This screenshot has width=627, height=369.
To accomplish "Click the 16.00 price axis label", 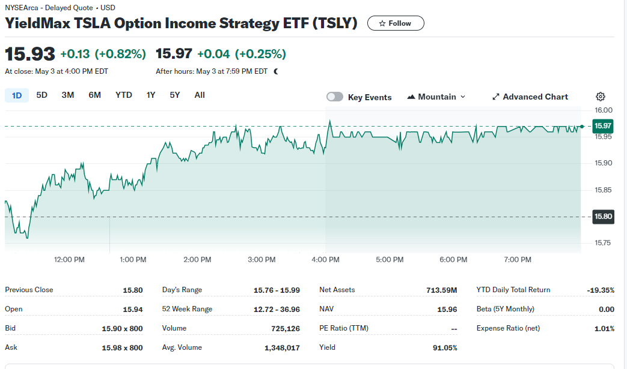I will point(604,110).
